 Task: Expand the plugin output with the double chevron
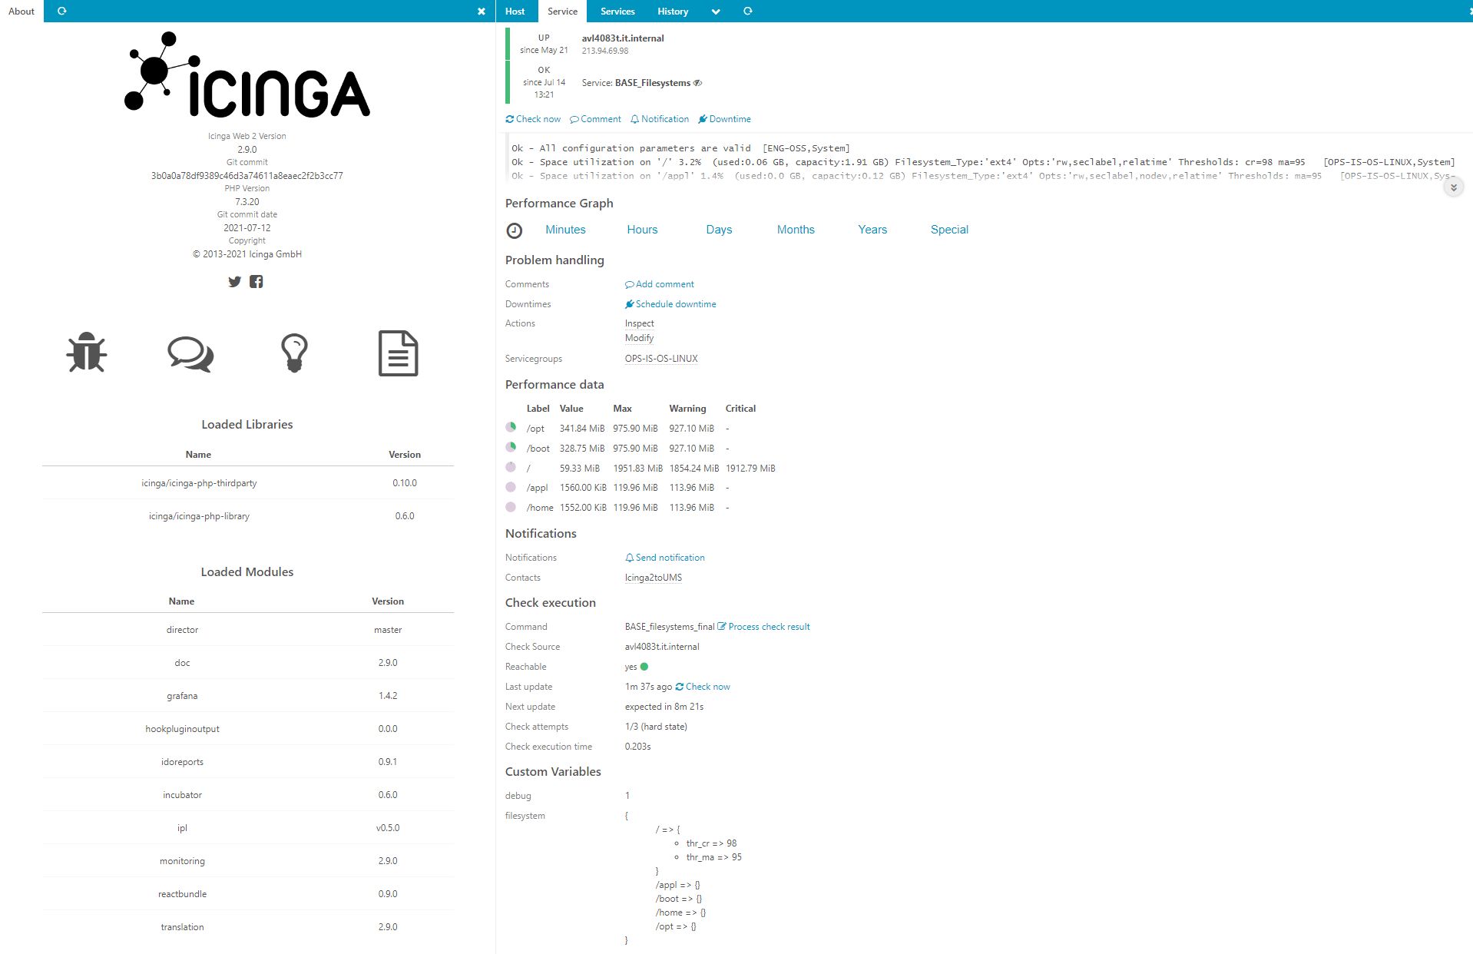[x=1452, y=186]
